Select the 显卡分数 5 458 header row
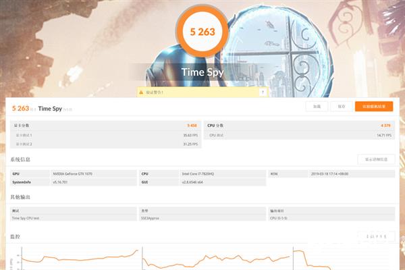 tap(105, 126)
